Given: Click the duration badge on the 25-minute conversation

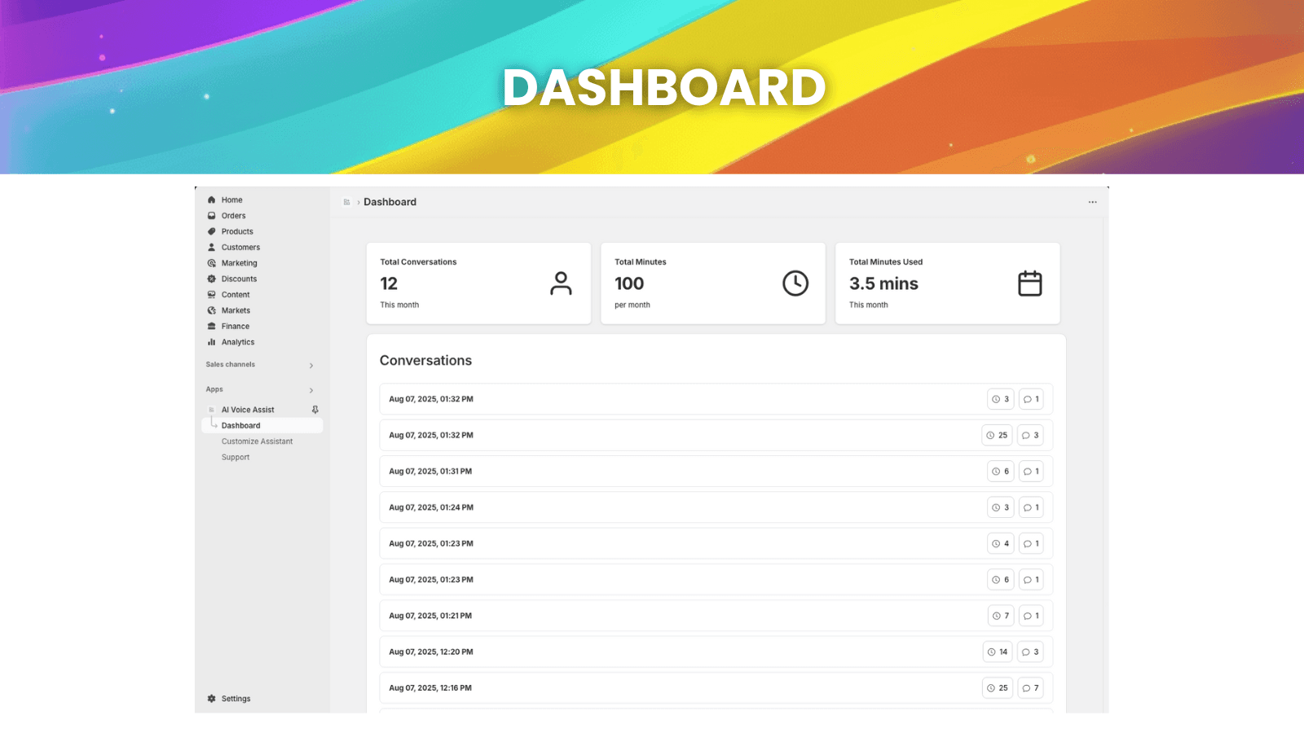Looking at the screenshot, I should click(997, 435).
